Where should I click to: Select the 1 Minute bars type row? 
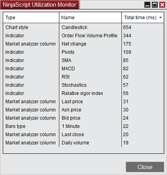click(x=83, y=126)
